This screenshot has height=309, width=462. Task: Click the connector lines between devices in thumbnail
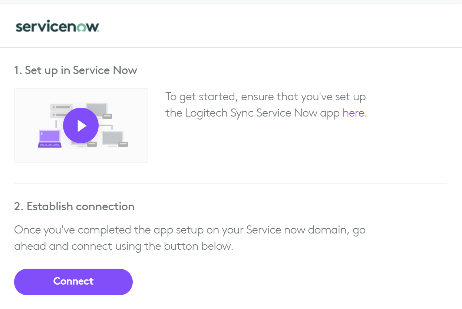(x=112, y=126)
